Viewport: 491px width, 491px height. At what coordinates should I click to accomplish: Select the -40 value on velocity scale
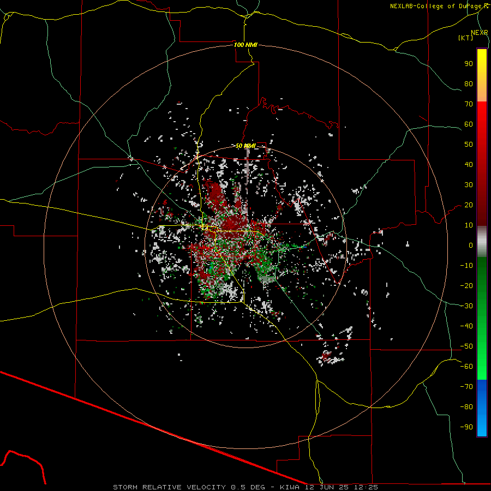(x=466, y=326)
